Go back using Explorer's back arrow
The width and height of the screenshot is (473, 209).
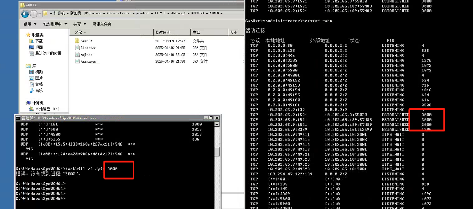tap(25, 14)
